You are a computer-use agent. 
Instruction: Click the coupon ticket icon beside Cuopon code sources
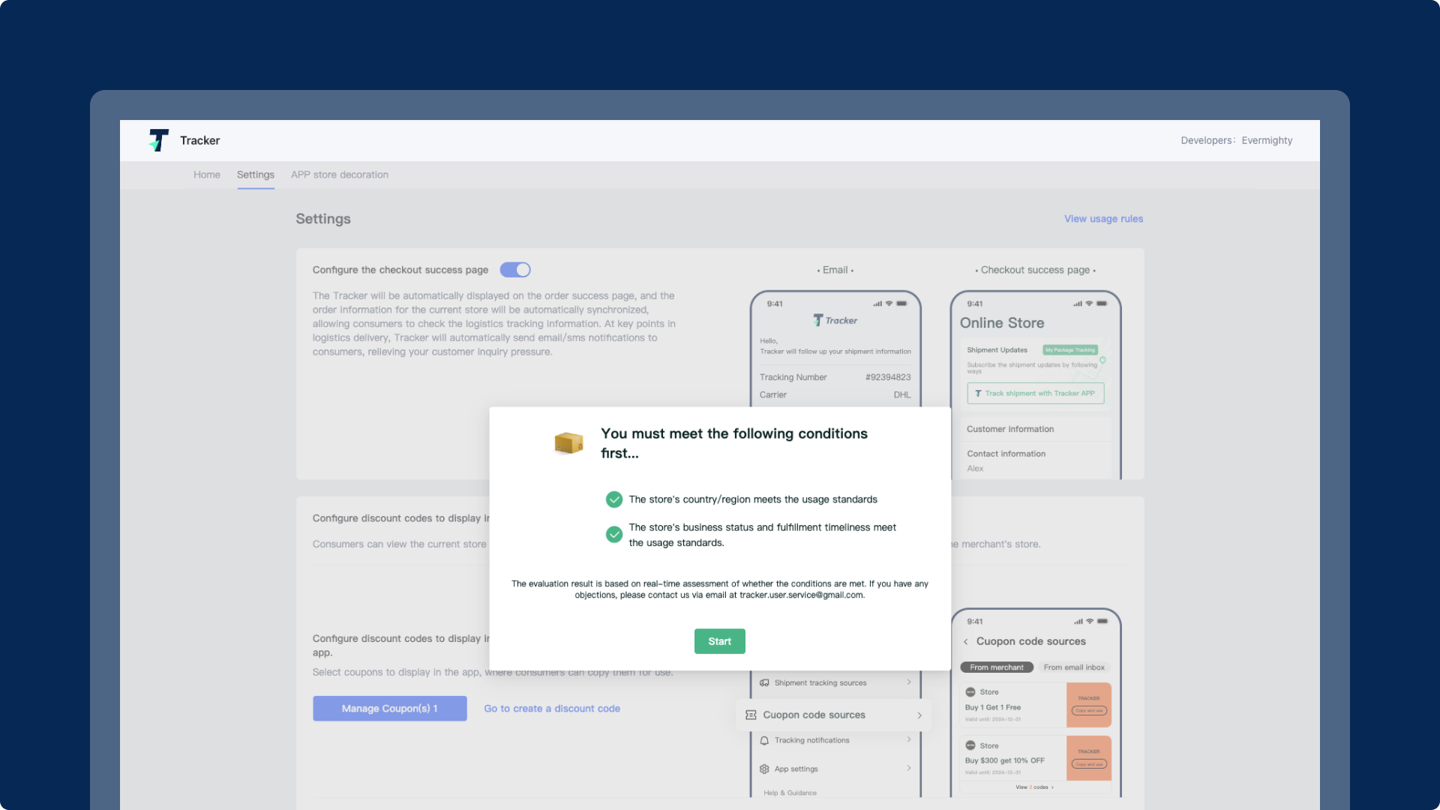click(751, 715)
